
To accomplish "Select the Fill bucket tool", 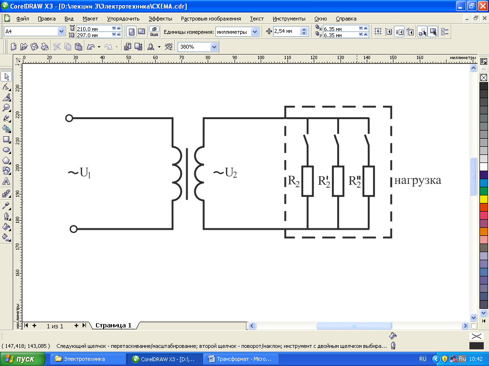I will pyautogui.click(x=7, y=227).
